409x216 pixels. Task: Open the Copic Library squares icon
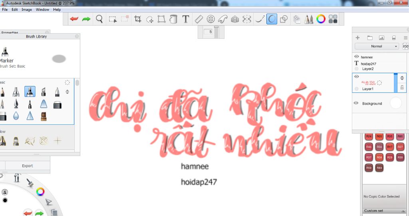point(333,19)
